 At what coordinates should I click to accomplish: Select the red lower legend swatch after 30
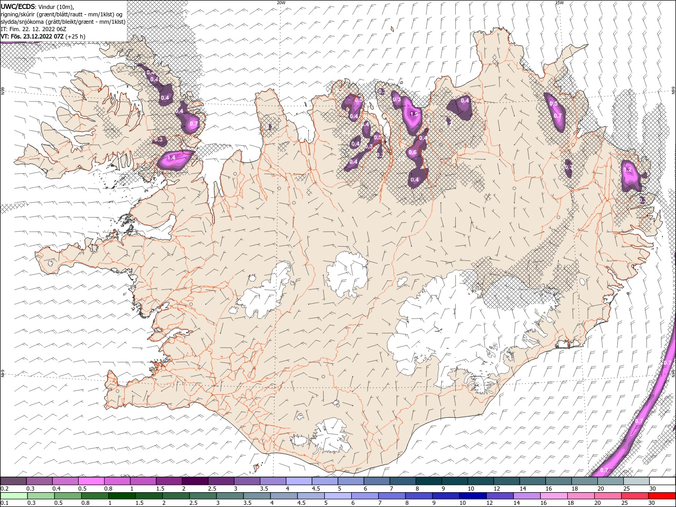[661, 496]
